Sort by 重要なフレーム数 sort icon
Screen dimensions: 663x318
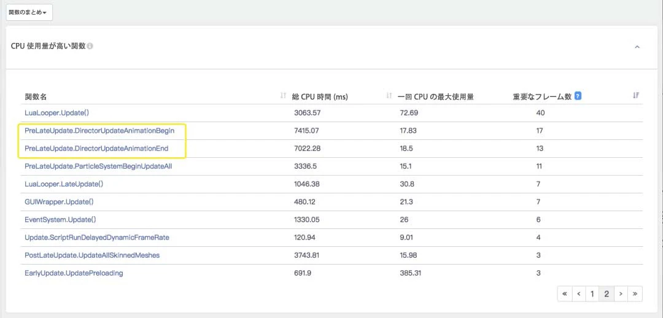635,96
